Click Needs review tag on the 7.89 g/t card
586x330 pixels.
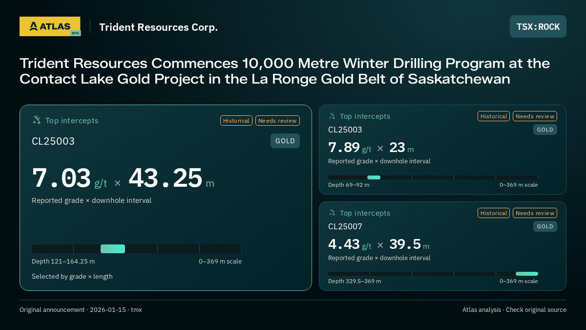coord(535,116)
